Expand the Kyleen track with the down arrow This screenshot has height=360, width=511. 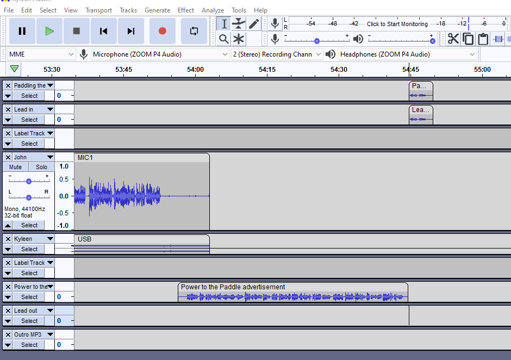coord(8,250)
